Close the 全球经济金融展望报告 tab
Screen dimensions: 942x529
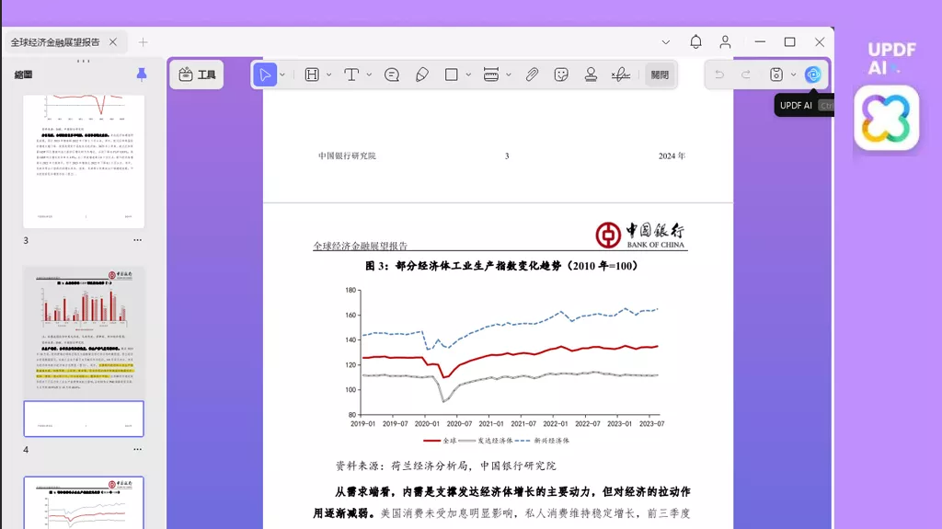(x=113, y=42)
